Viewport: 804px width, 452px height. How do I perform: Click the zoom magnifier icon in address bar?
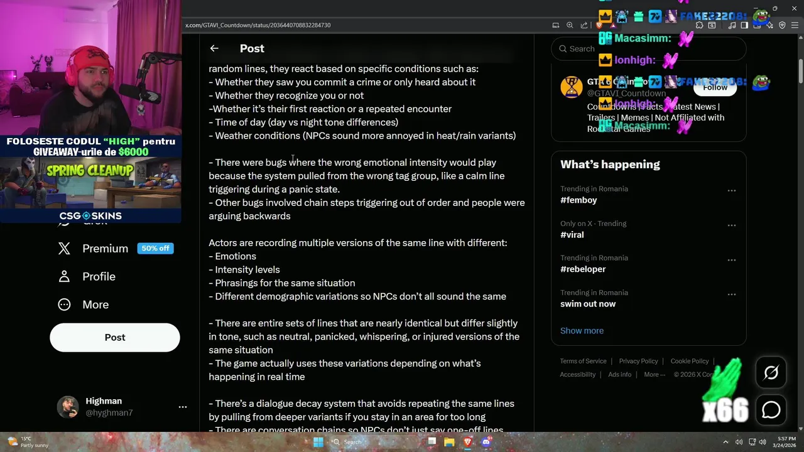pos(570,25)
